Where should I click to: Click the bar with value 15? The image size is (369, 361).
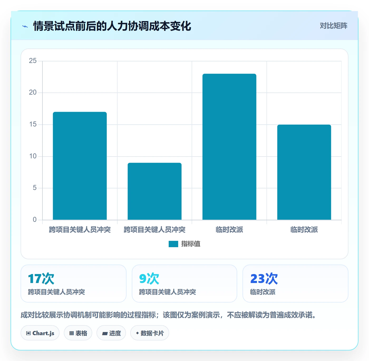point(304,172)
